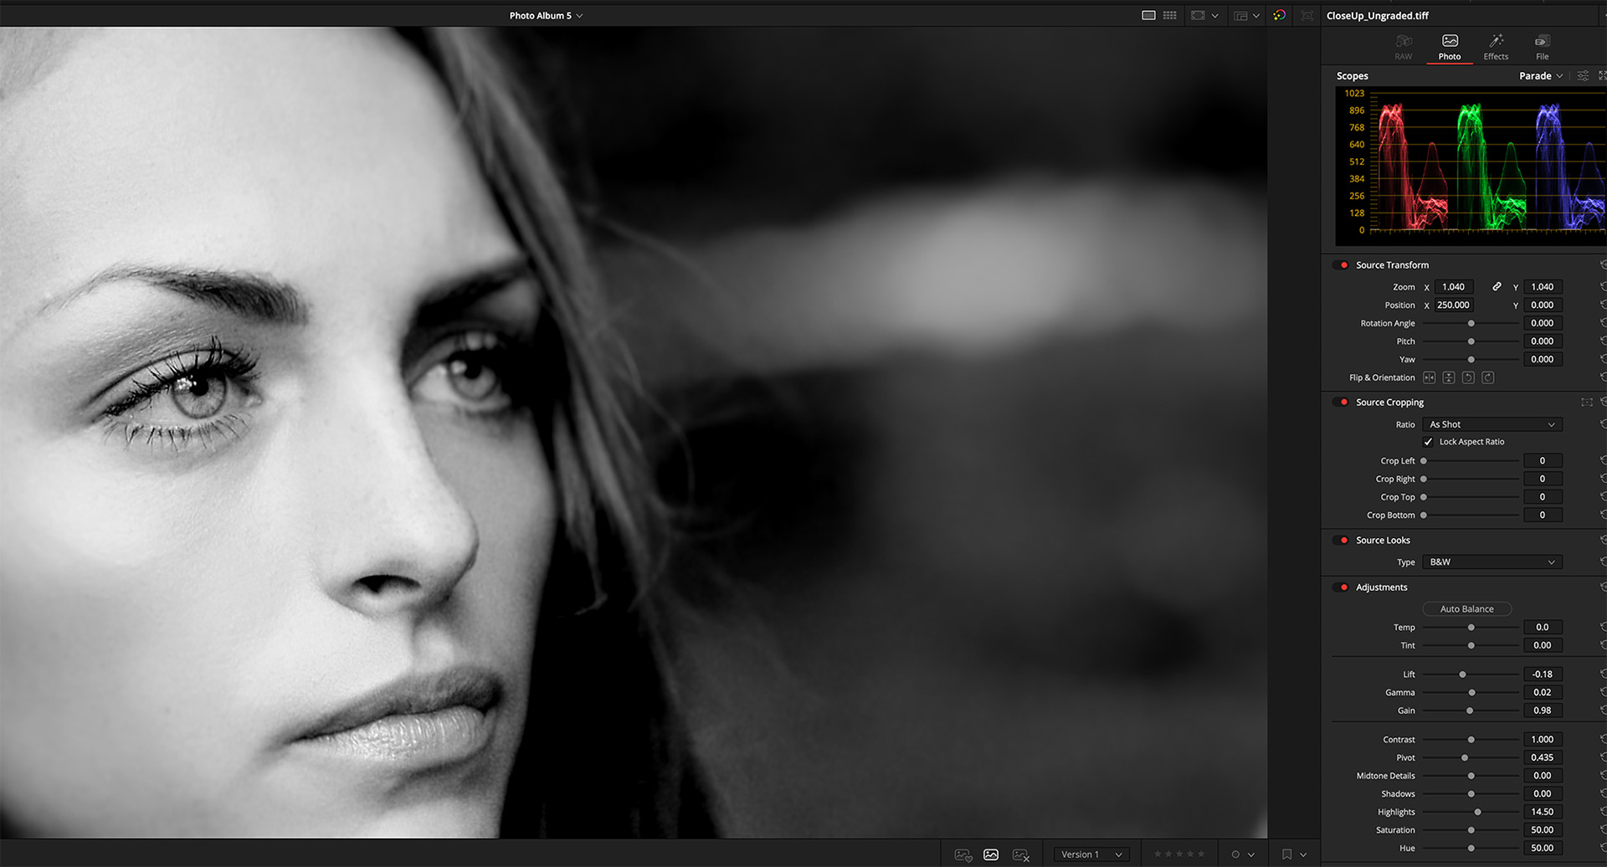Open the Ratio As Shot dropdown
Viewport: 1607px width, 867px height.
pyautogui.click(x=1492, y=424)
